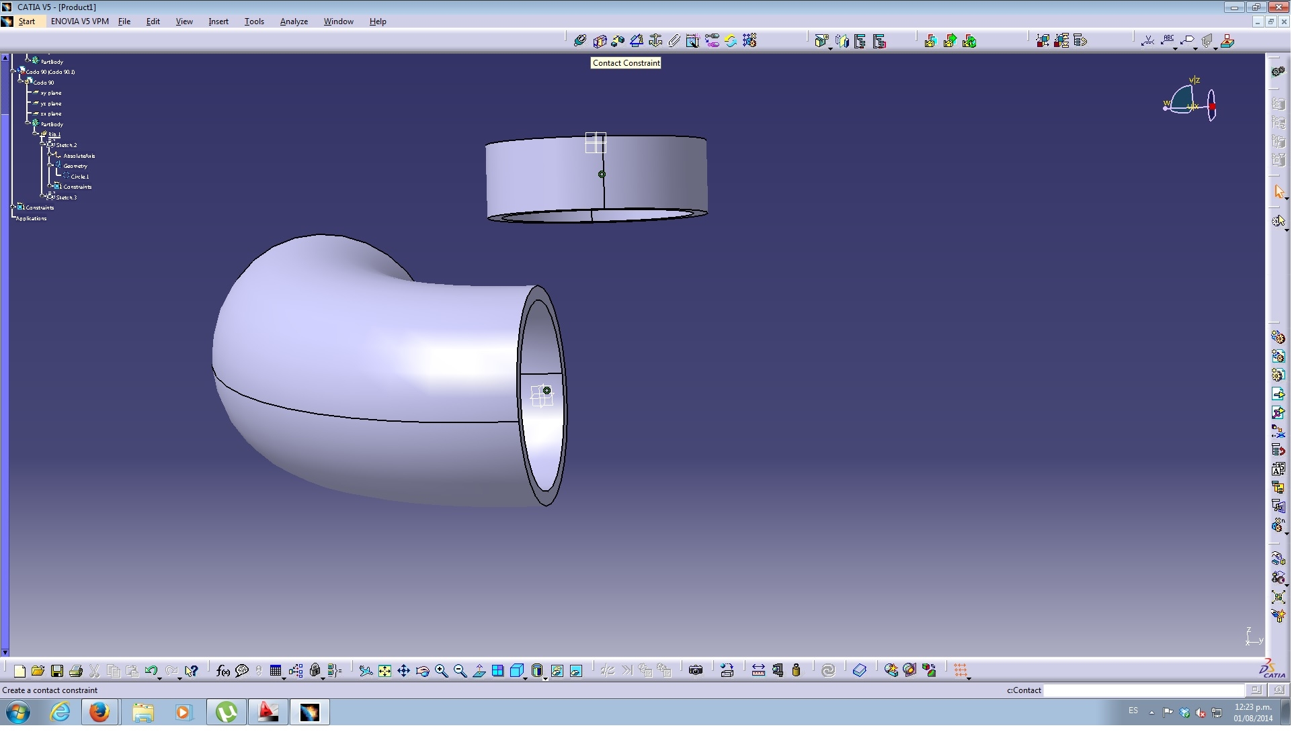Image resolution: width=1296 pixels, height=736 pixels.
Task: Open Firefox from the taskbar
Action: click(99, 712)
